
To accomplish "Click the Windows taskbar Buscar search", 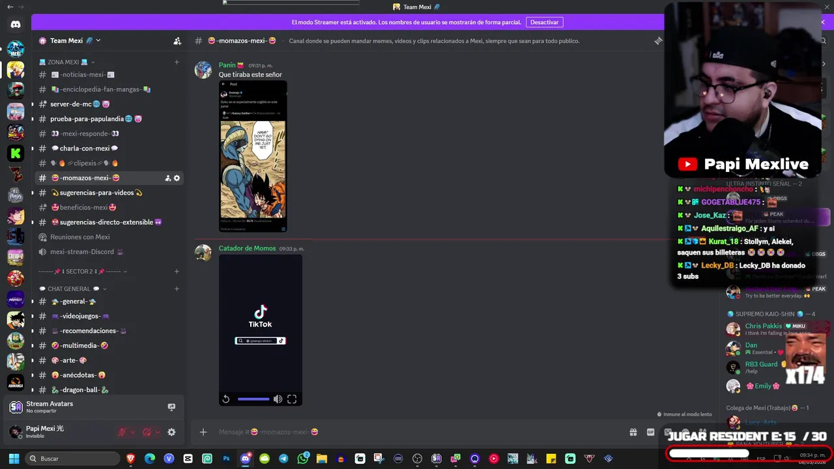I will [x=73, y=459].
